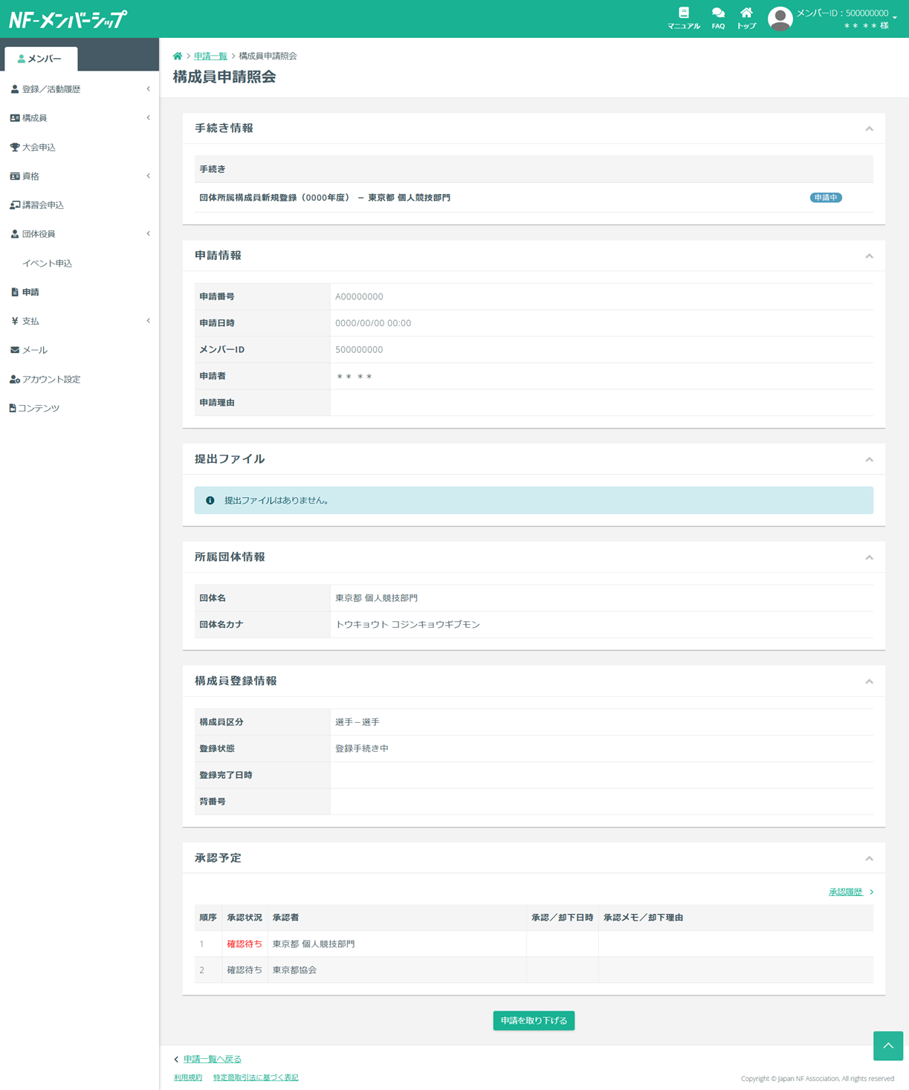The height and width of the screenshot is (1090, 909).
Task: Click the 申請中 status badge
Action: point(826,198)
